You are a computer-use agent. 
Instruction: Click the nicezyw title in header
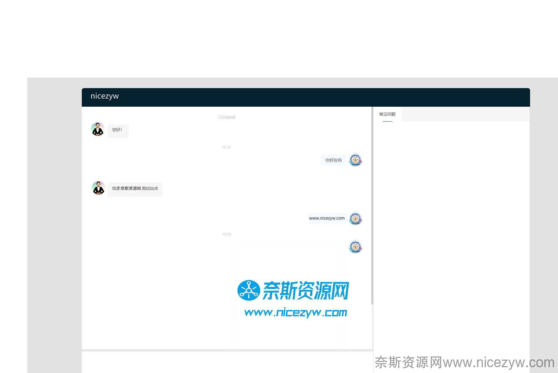click(x=104, y=96)
